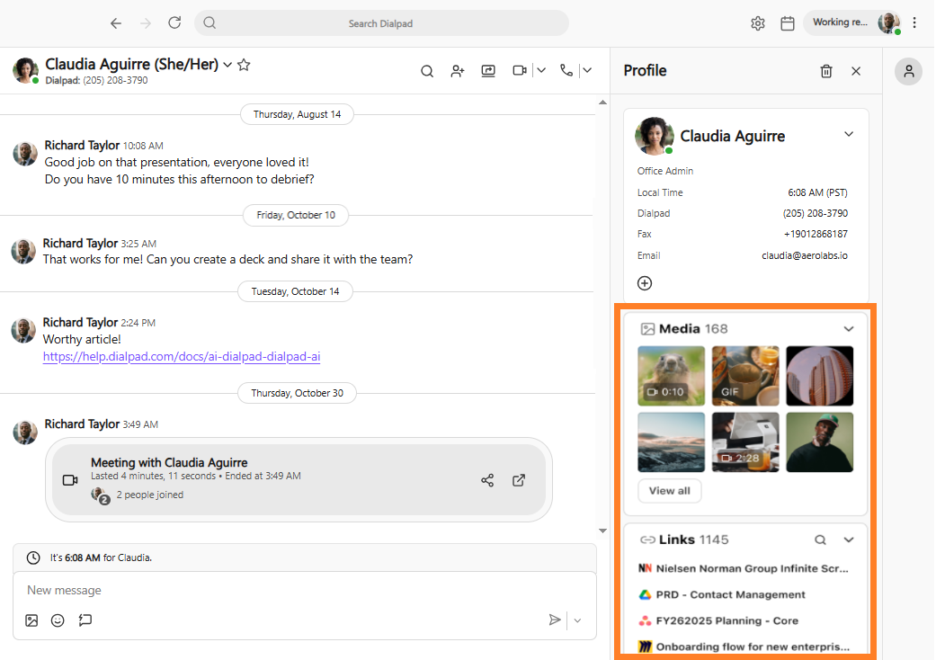Image resolution: width=936 pixels, height=660 pixels.
Task: Open the help.dialpad.com article link
Action: click(x=182, y=356)
